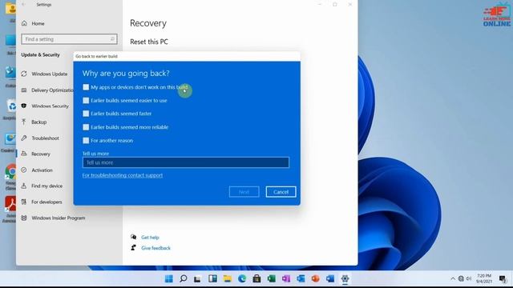Open Microsoft Store from taskbar
This screenshot has height=288, width=513.
tap(256, 278)
